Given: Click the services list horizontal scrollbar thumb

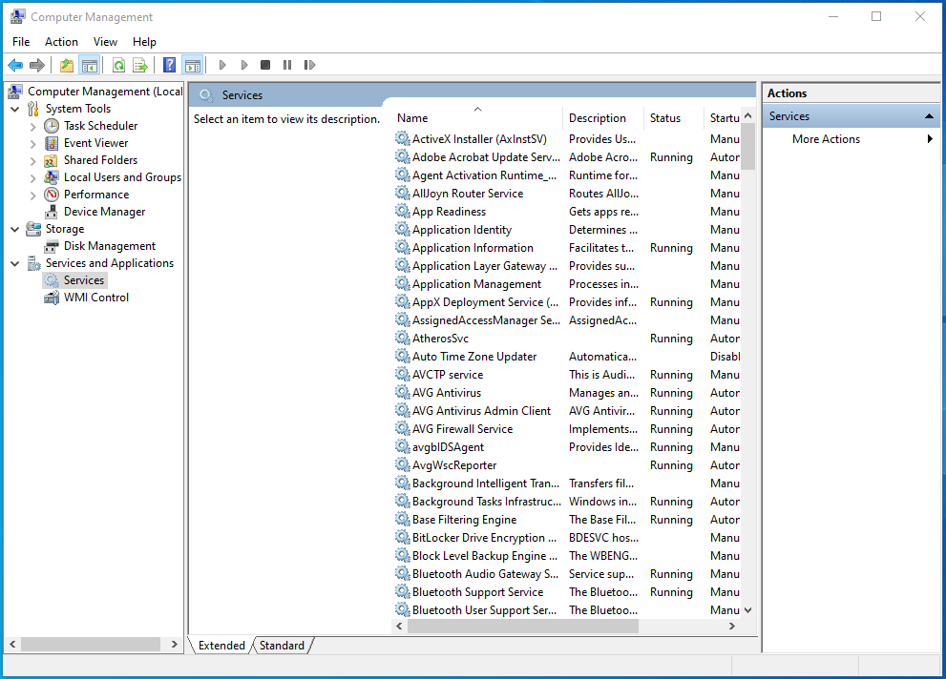Looking at the screenshot, I should (x=522, y=627).
